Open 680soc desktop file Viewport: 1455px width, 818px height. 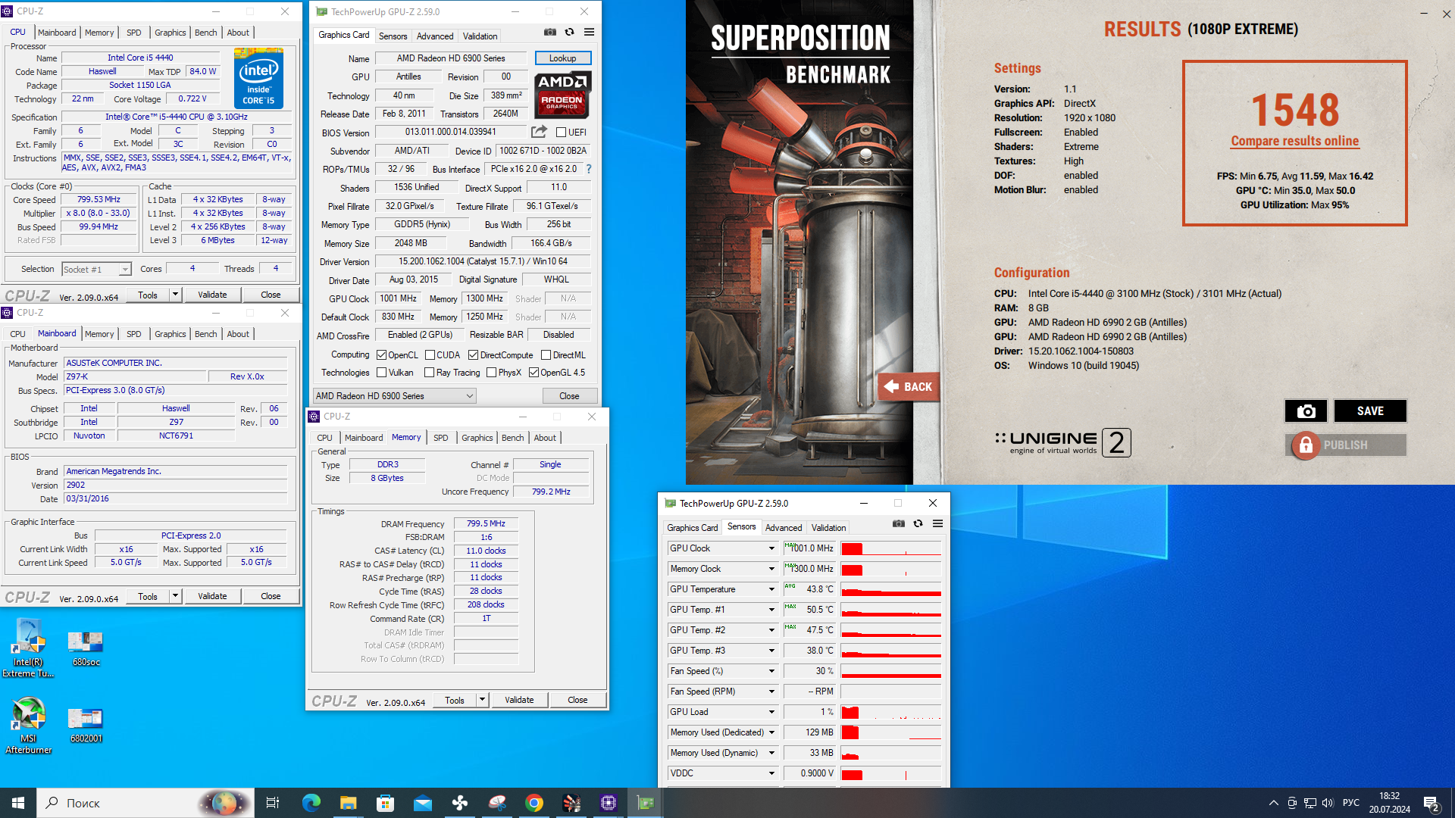[86, 648]
